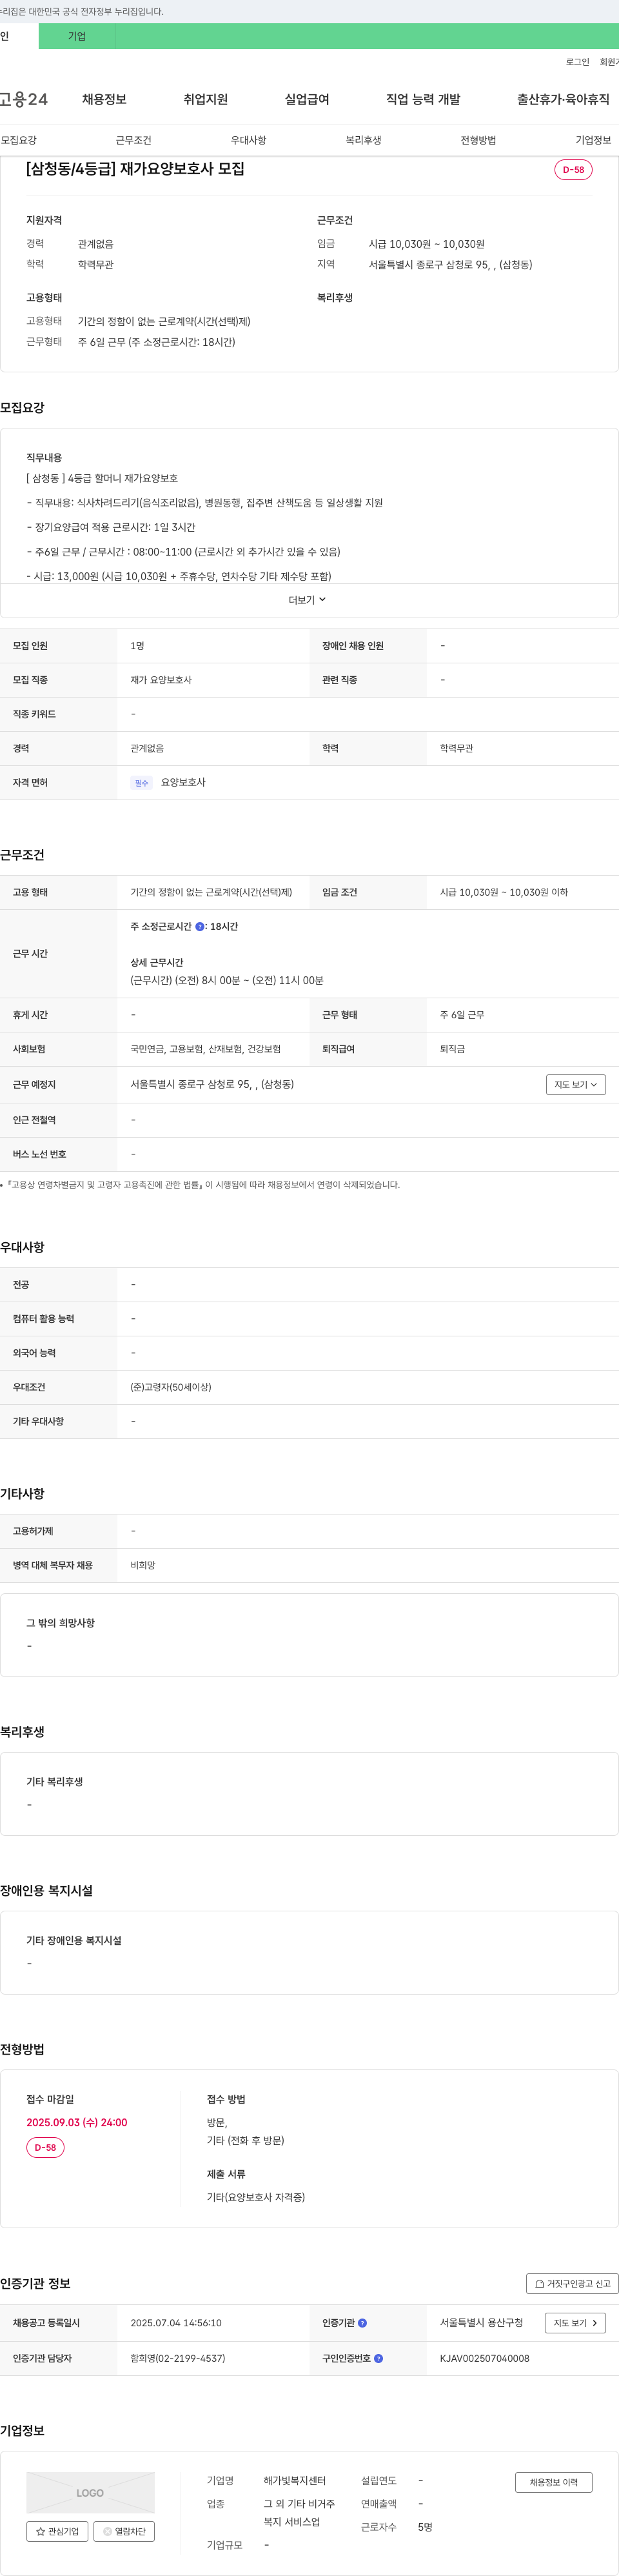Select company name 해가빛복지센터
The image size is (619, 2576).
click(294, 2480)
